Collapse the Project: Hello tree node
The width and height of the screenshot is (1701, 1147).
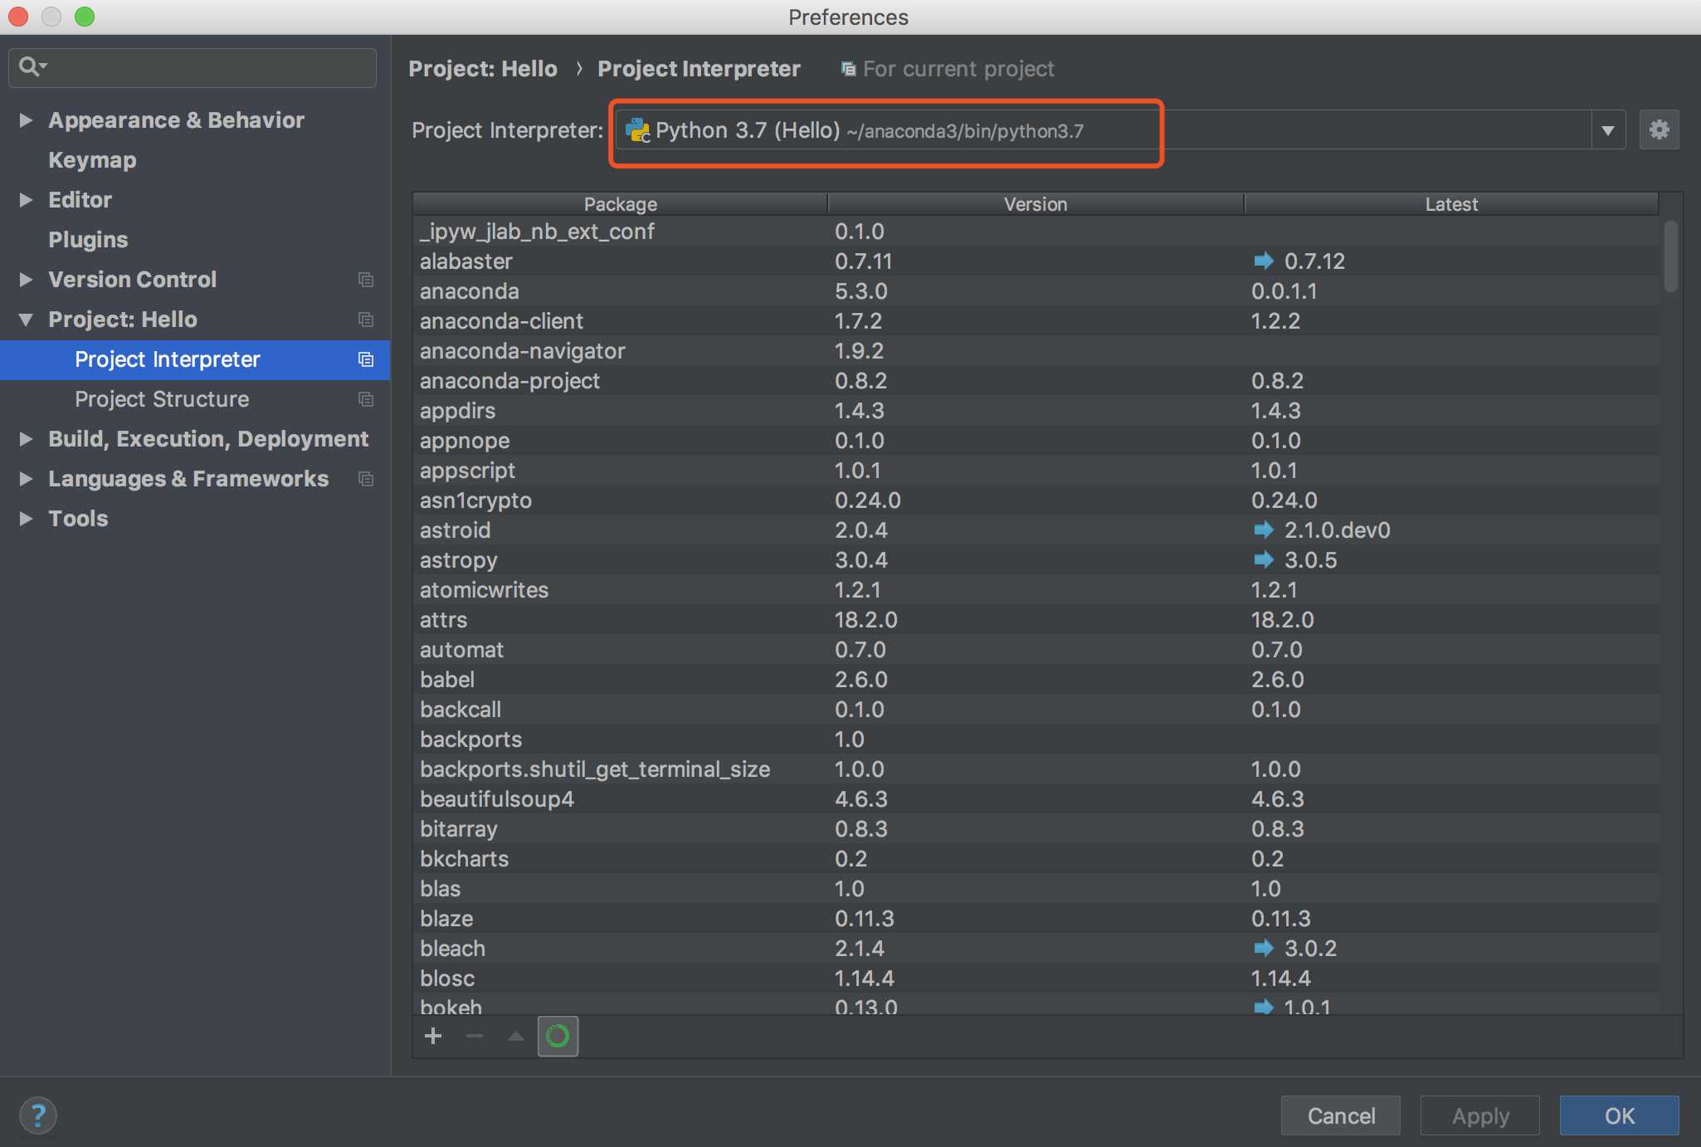coord(26,320)
